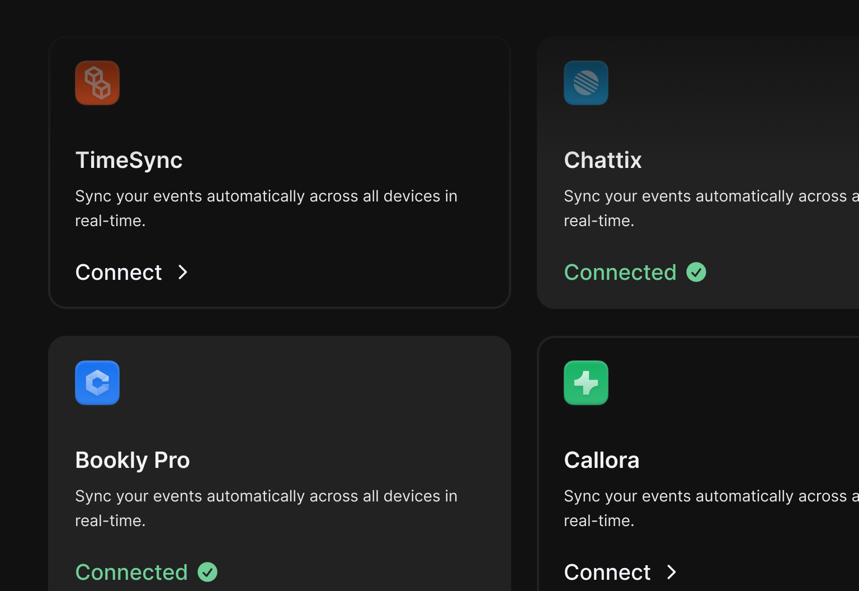Viewport: 859px width, 591px height.
Task: Click the green checkmark badge on Bookly Pro
Action: 207,572
